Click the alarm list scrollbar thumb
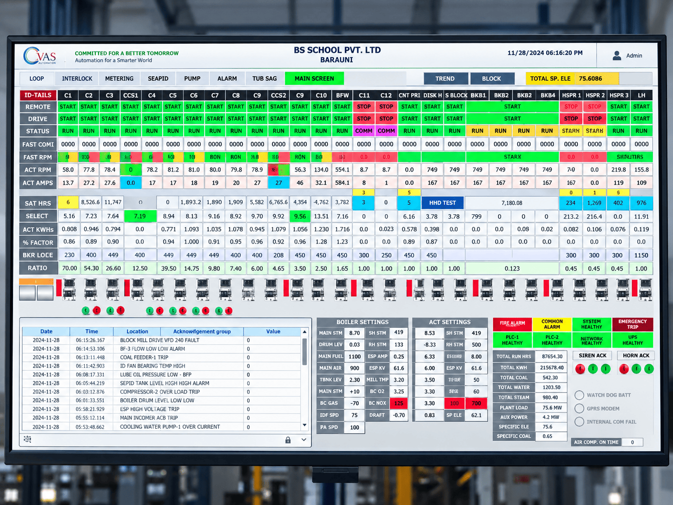This screenshot has height=505, width=673. (x=304, y=352)
